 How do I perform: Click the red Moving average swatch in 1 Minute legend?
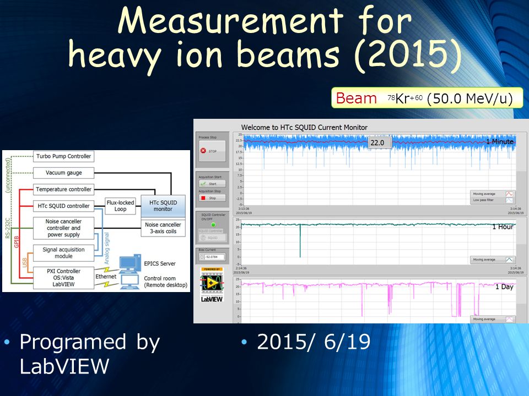[x=509, y=194]
